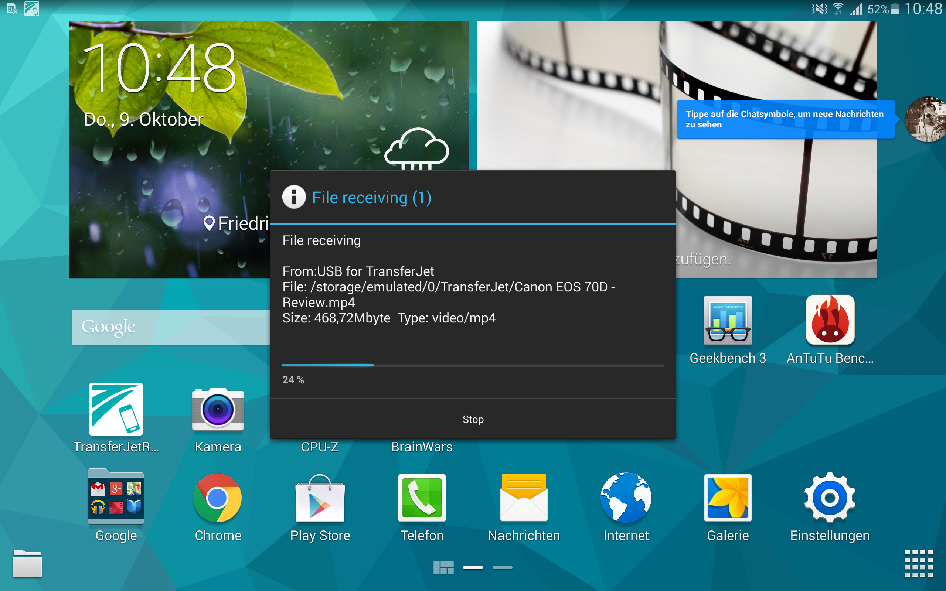Image resolution: width=946 pixels, height=591 pixels.
Task: Launch the Kamera app
Action: point(218,409)
